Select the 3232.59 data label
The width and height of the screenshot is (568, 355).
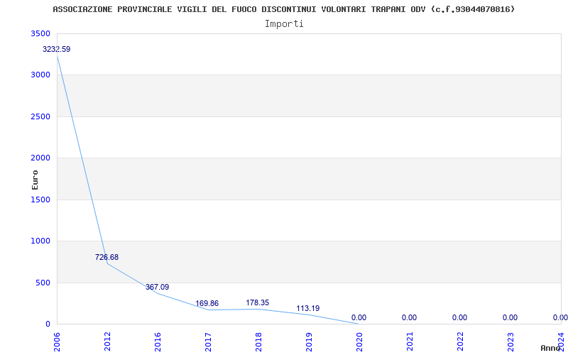click(x=57, y=49)
